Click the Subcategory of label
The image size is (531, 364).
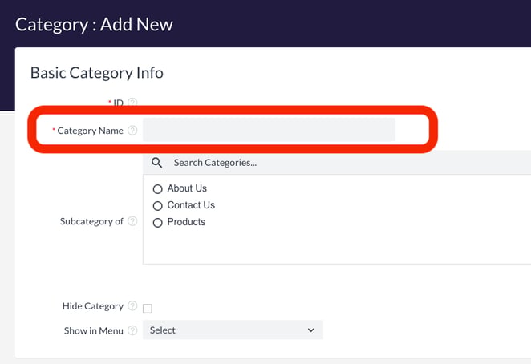91,221
